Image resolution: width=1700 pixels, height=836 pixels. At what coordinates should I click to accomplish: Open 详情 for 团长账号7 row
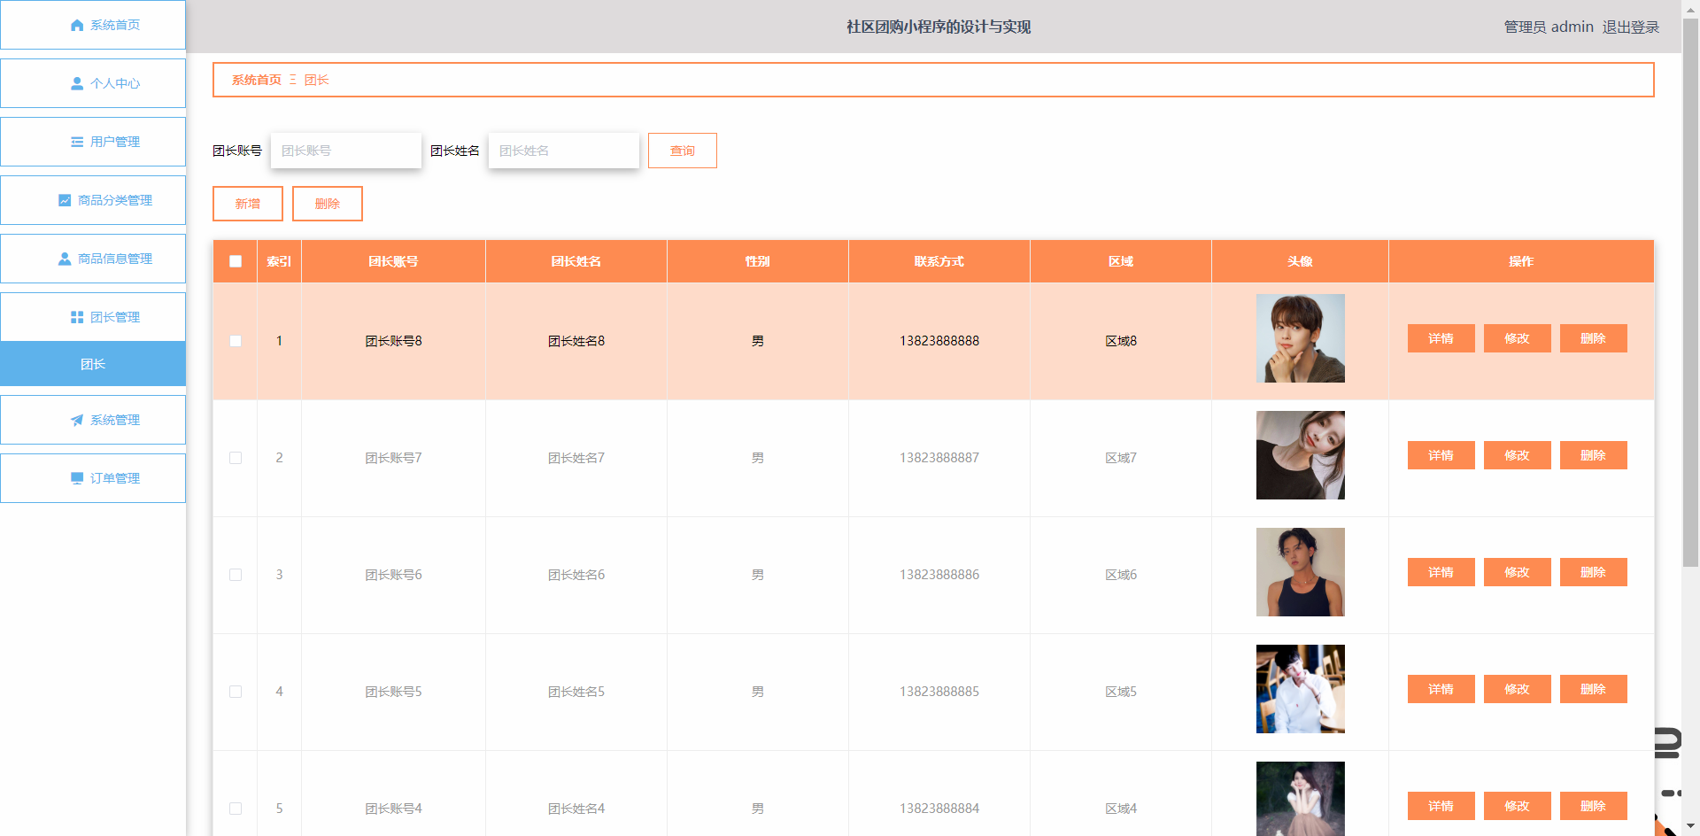point(1441,455)
